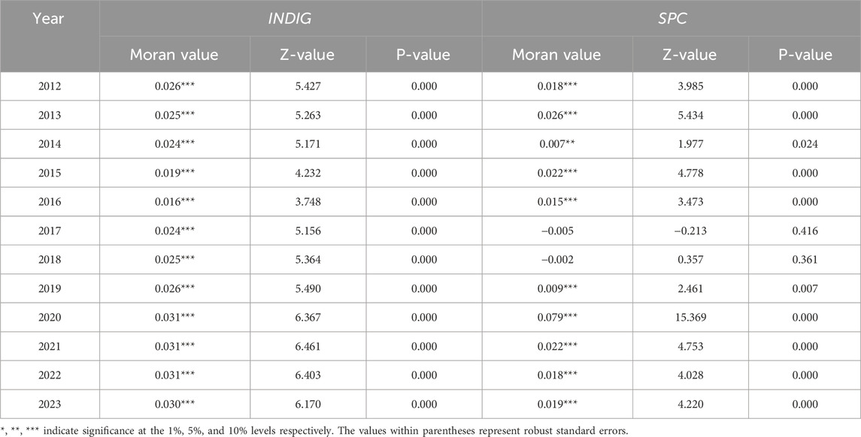Click the Z-value header under SPC
861x437 pixels.
690,54
